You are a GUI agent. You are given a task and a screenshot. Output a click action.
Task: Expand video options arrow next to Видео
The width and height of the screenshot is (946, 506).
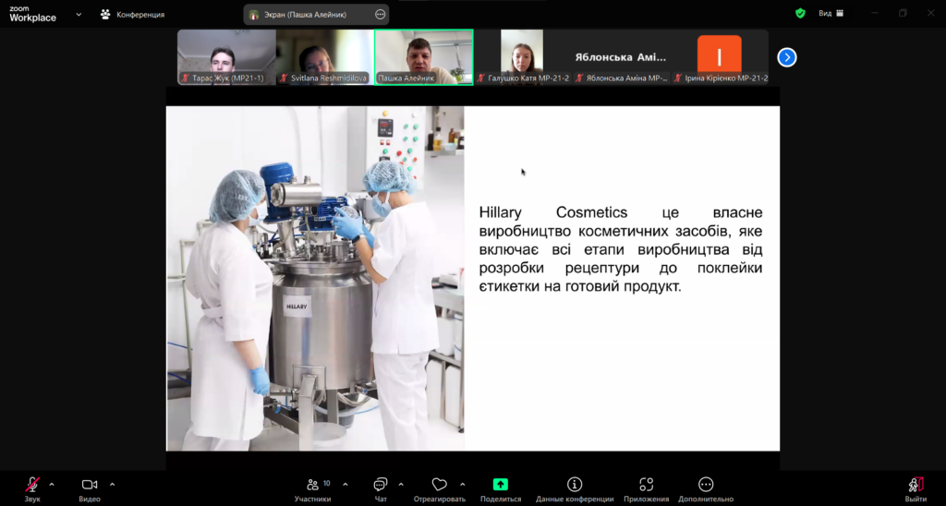pyautogui.click(x=113, y=484)
